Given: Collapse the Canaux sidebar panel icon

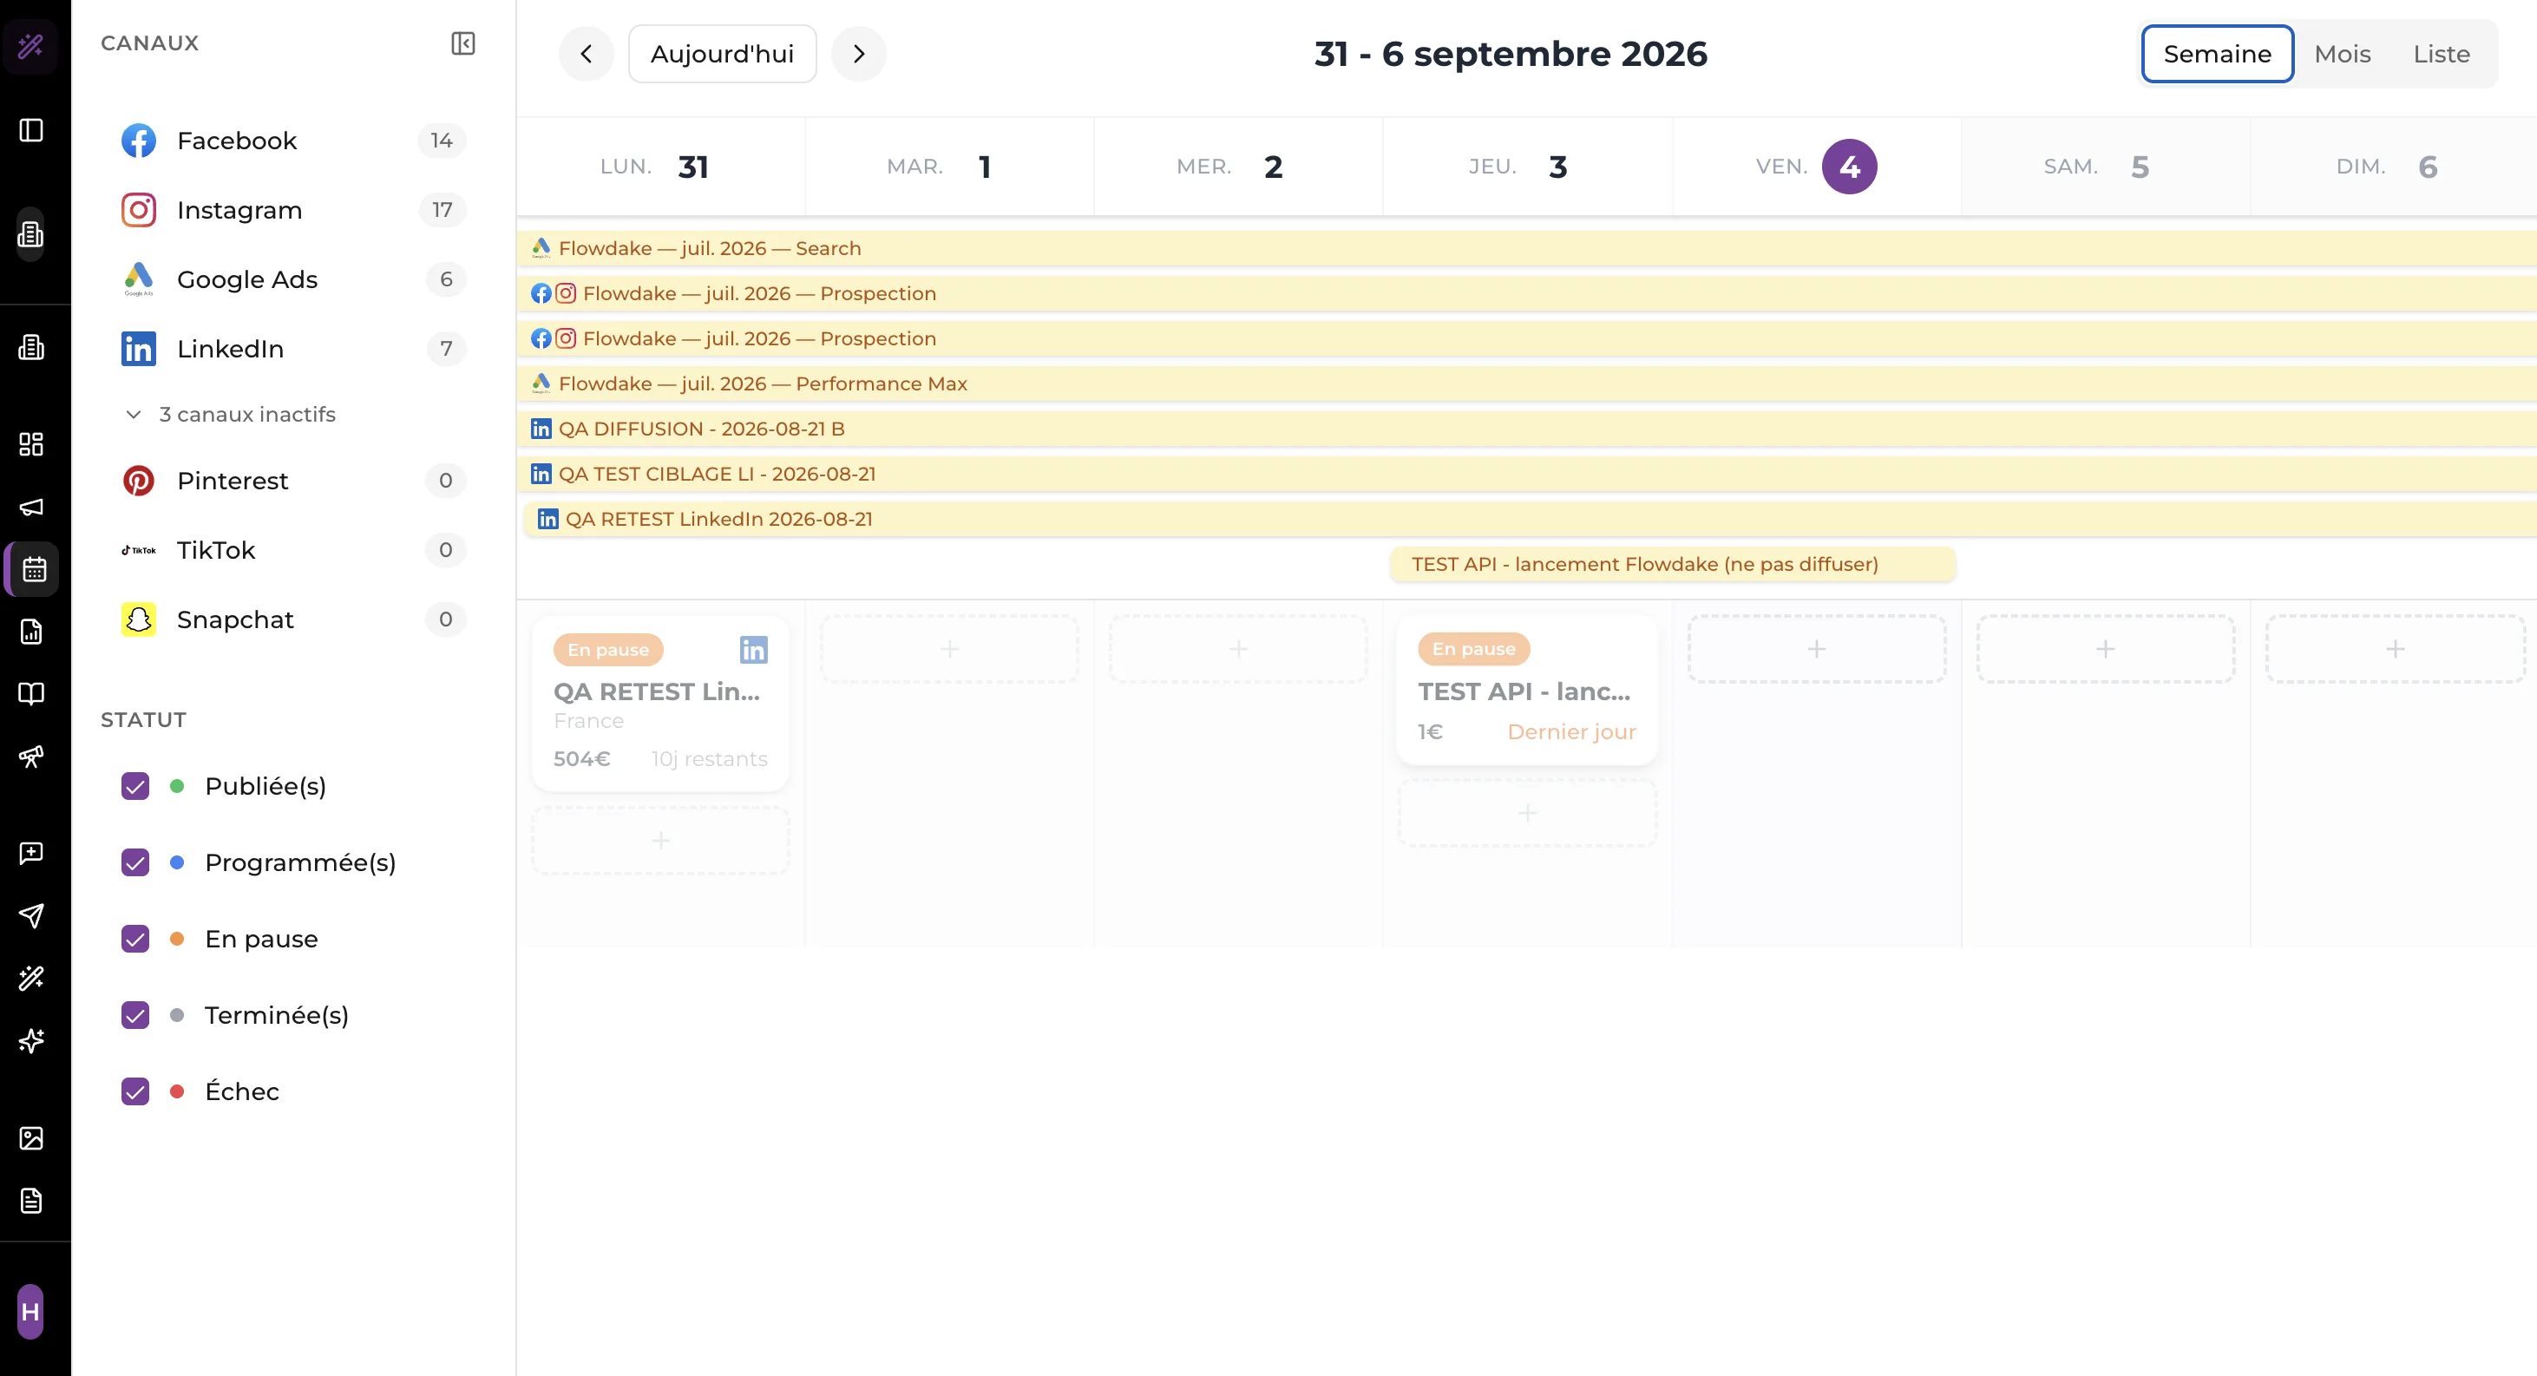Looking at the screenshot, I should click(x=462, y=43).
